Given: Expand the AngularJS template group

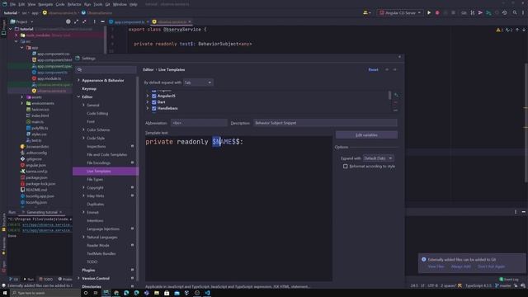Looking at the screenshot, I should click(147, 96).
